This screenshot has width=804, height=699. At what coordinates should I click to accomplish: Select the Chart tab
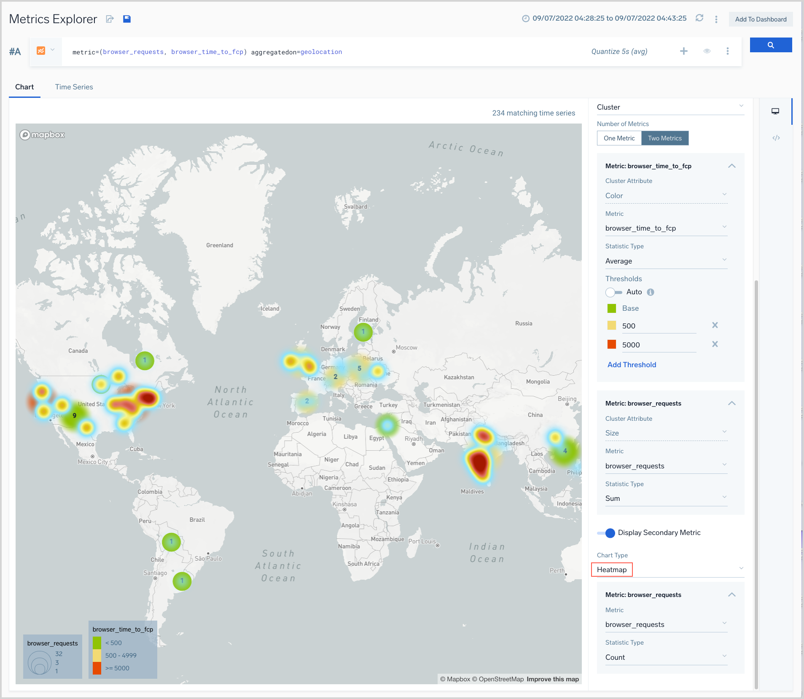point(24,87)
